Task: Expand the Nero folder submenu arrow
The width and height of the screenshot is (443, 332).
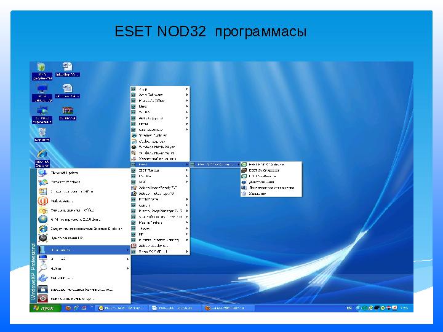Action: pos(187,106)
